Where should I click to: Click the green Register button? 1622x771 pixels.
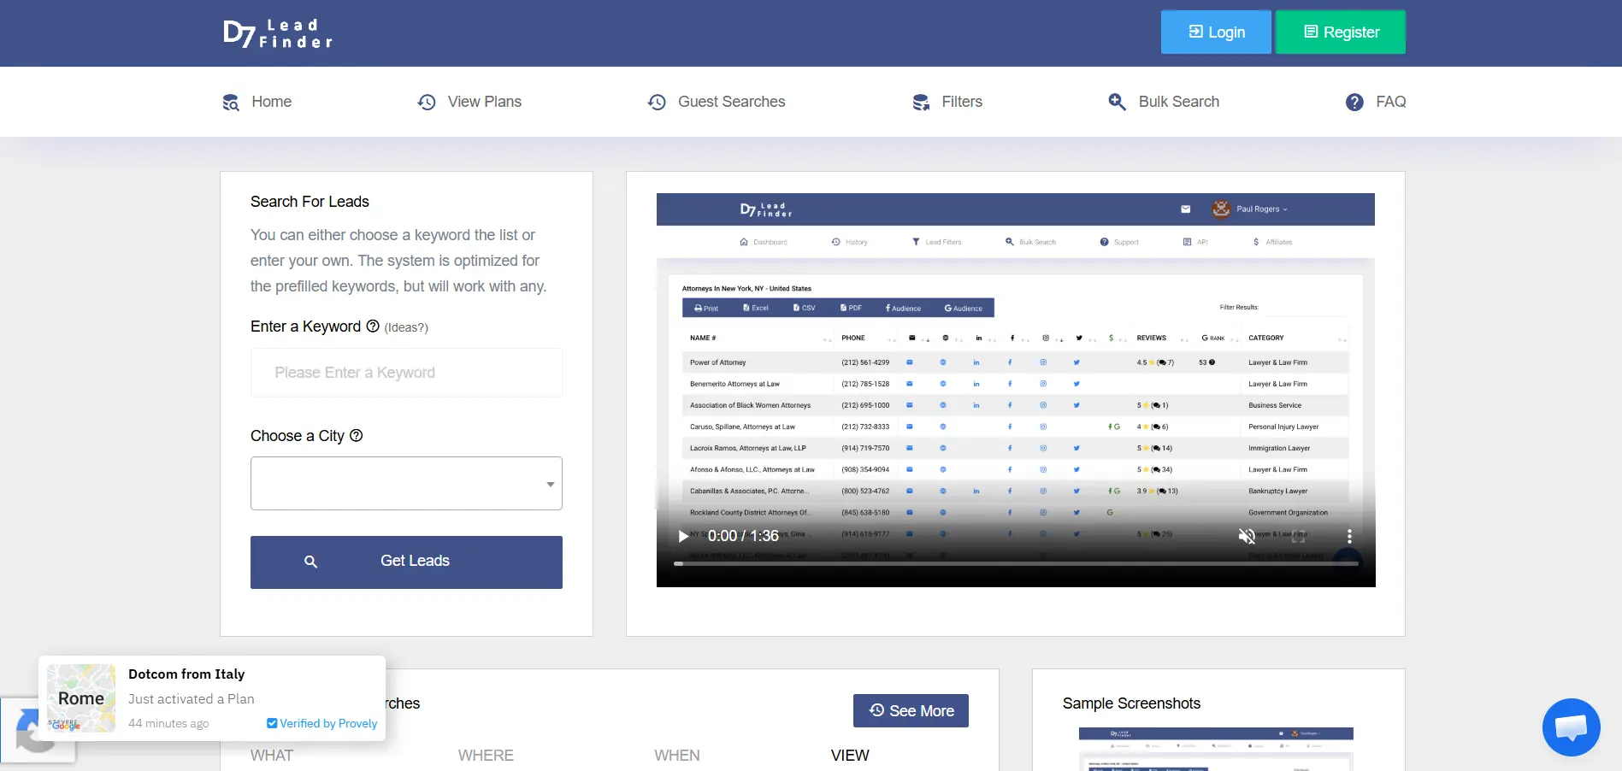click(x=1341, y=32)
